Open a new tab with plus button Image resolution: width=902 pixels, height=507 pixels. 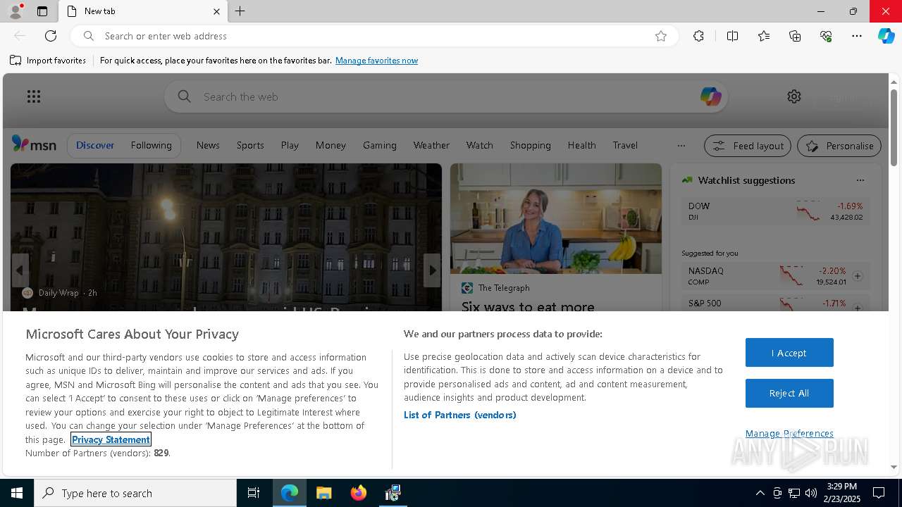pos(240,11)
